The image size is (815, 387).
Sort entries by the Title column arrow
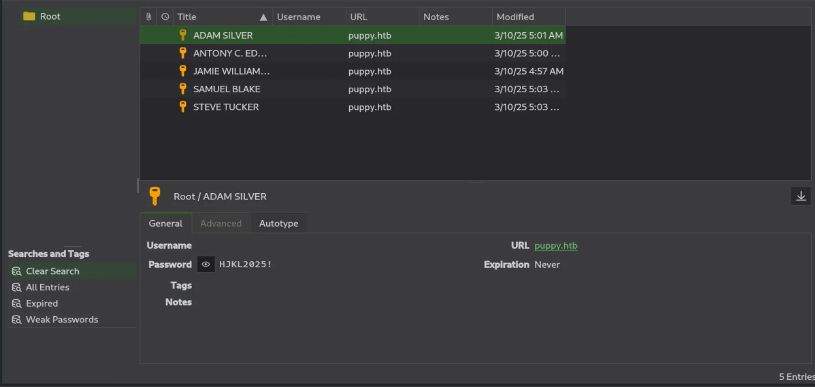pyautogui.click(x=263, y=17)
